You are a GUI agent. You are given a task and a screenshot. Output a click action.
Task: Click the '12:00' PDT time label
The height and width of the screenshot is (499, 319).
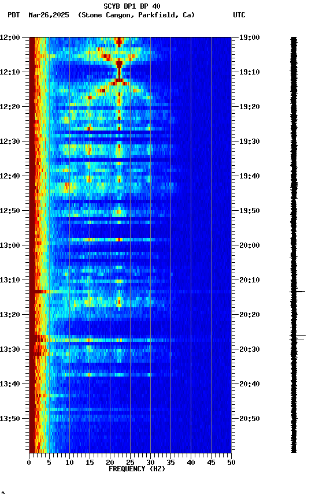click(10, 38)
